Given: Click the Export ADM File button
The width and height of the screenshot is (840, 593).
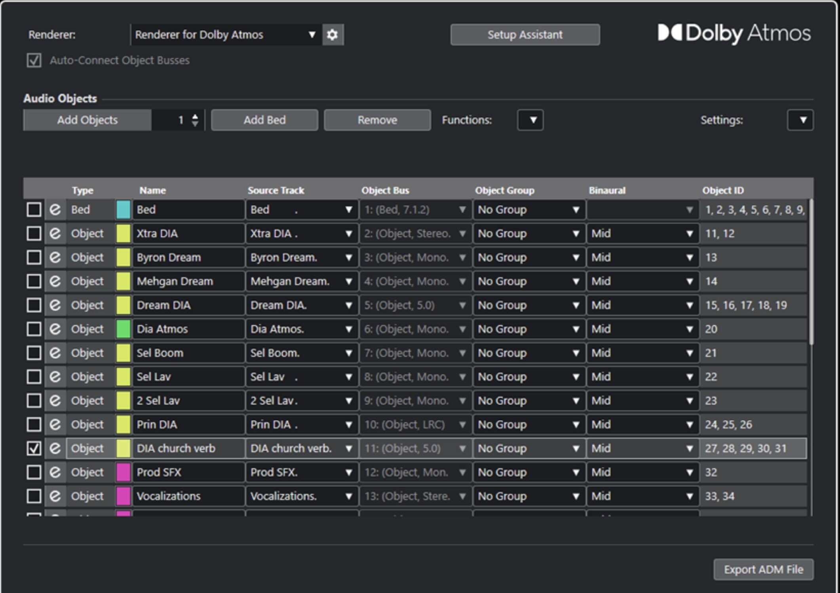Looking at the screenshot, I should (x=763, y=569).
